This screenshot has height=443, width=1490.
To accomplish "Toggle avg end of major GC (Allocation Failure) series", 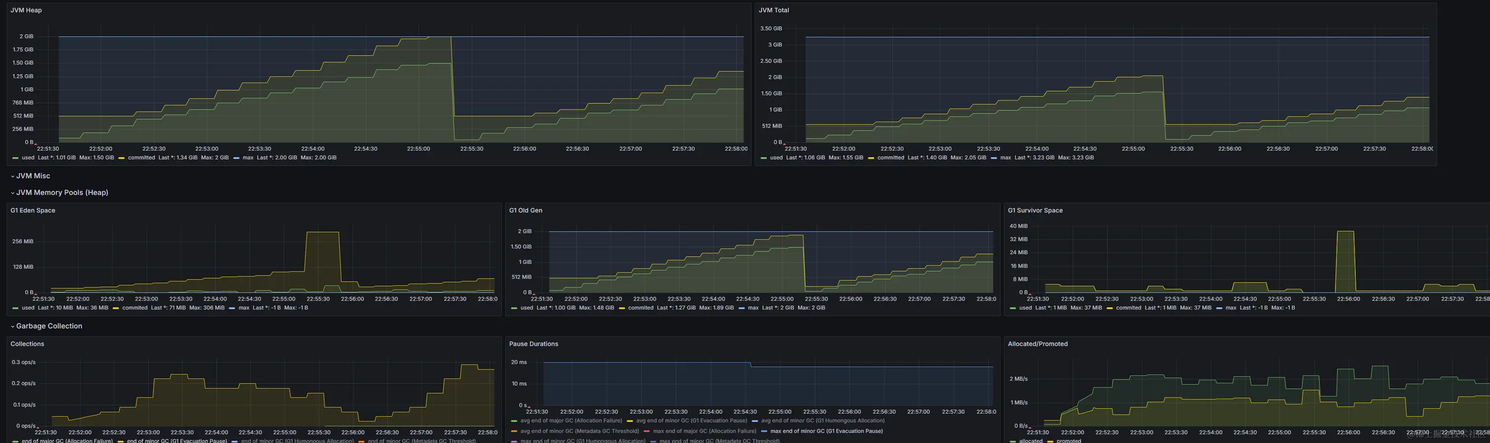I will click(571, 420).
